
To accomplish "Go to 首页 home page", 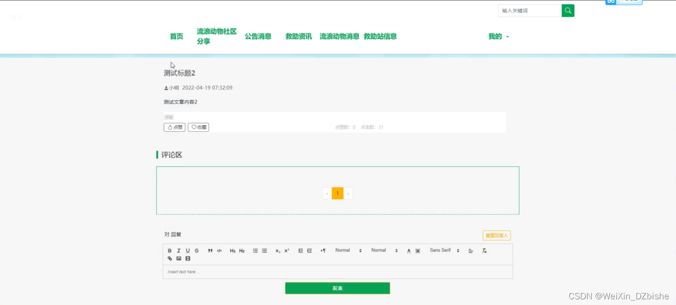I will click(x=176, y=36).
